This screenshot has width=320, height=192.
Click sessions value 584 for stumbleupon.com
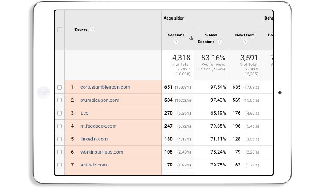(x=168, y=100)
